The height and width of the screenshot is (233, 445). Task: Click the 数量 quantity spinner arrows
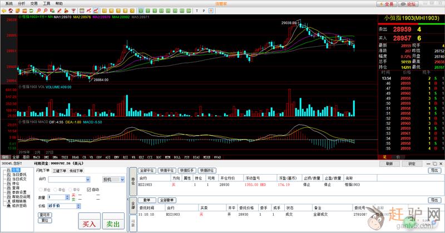pyautogui.click(x=67, y=197)
